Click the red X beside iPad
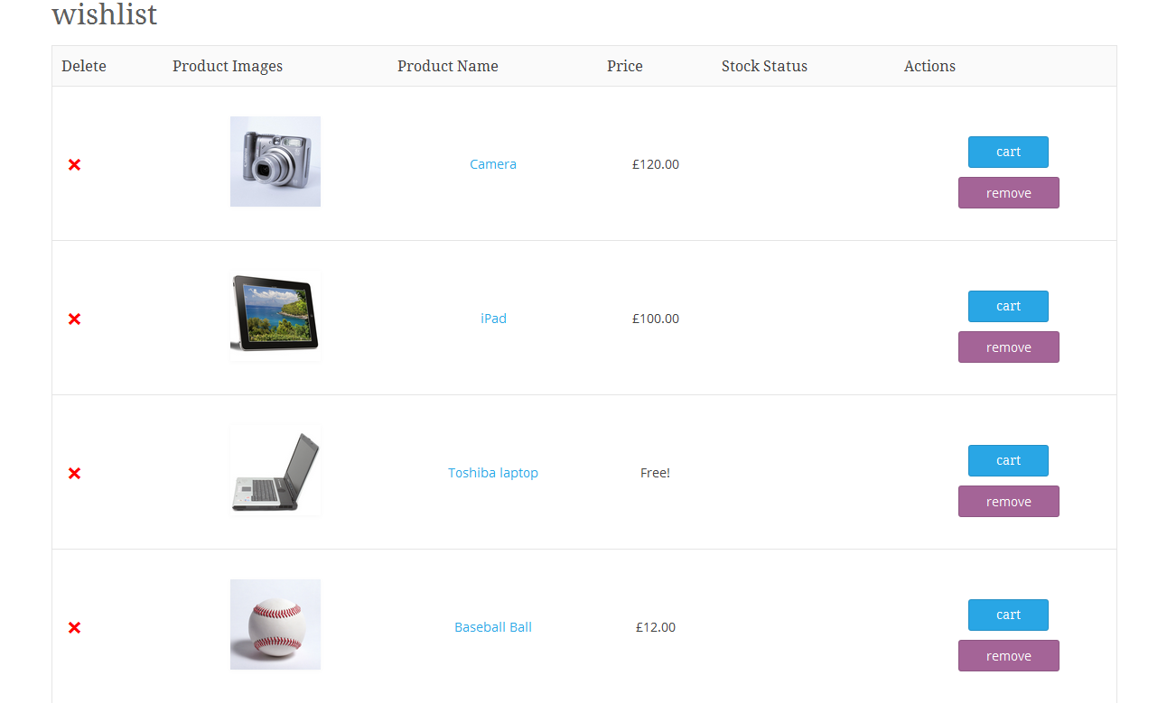Image resolution: width=1167 pixels, height=703 pixels. click(x=74, y=319)
